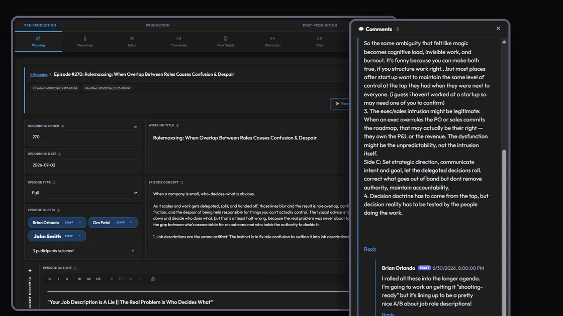The width and height of the screenshot is (563, 316).
Task: Open the Thumbnails image icon
Action: pos(179,38)
